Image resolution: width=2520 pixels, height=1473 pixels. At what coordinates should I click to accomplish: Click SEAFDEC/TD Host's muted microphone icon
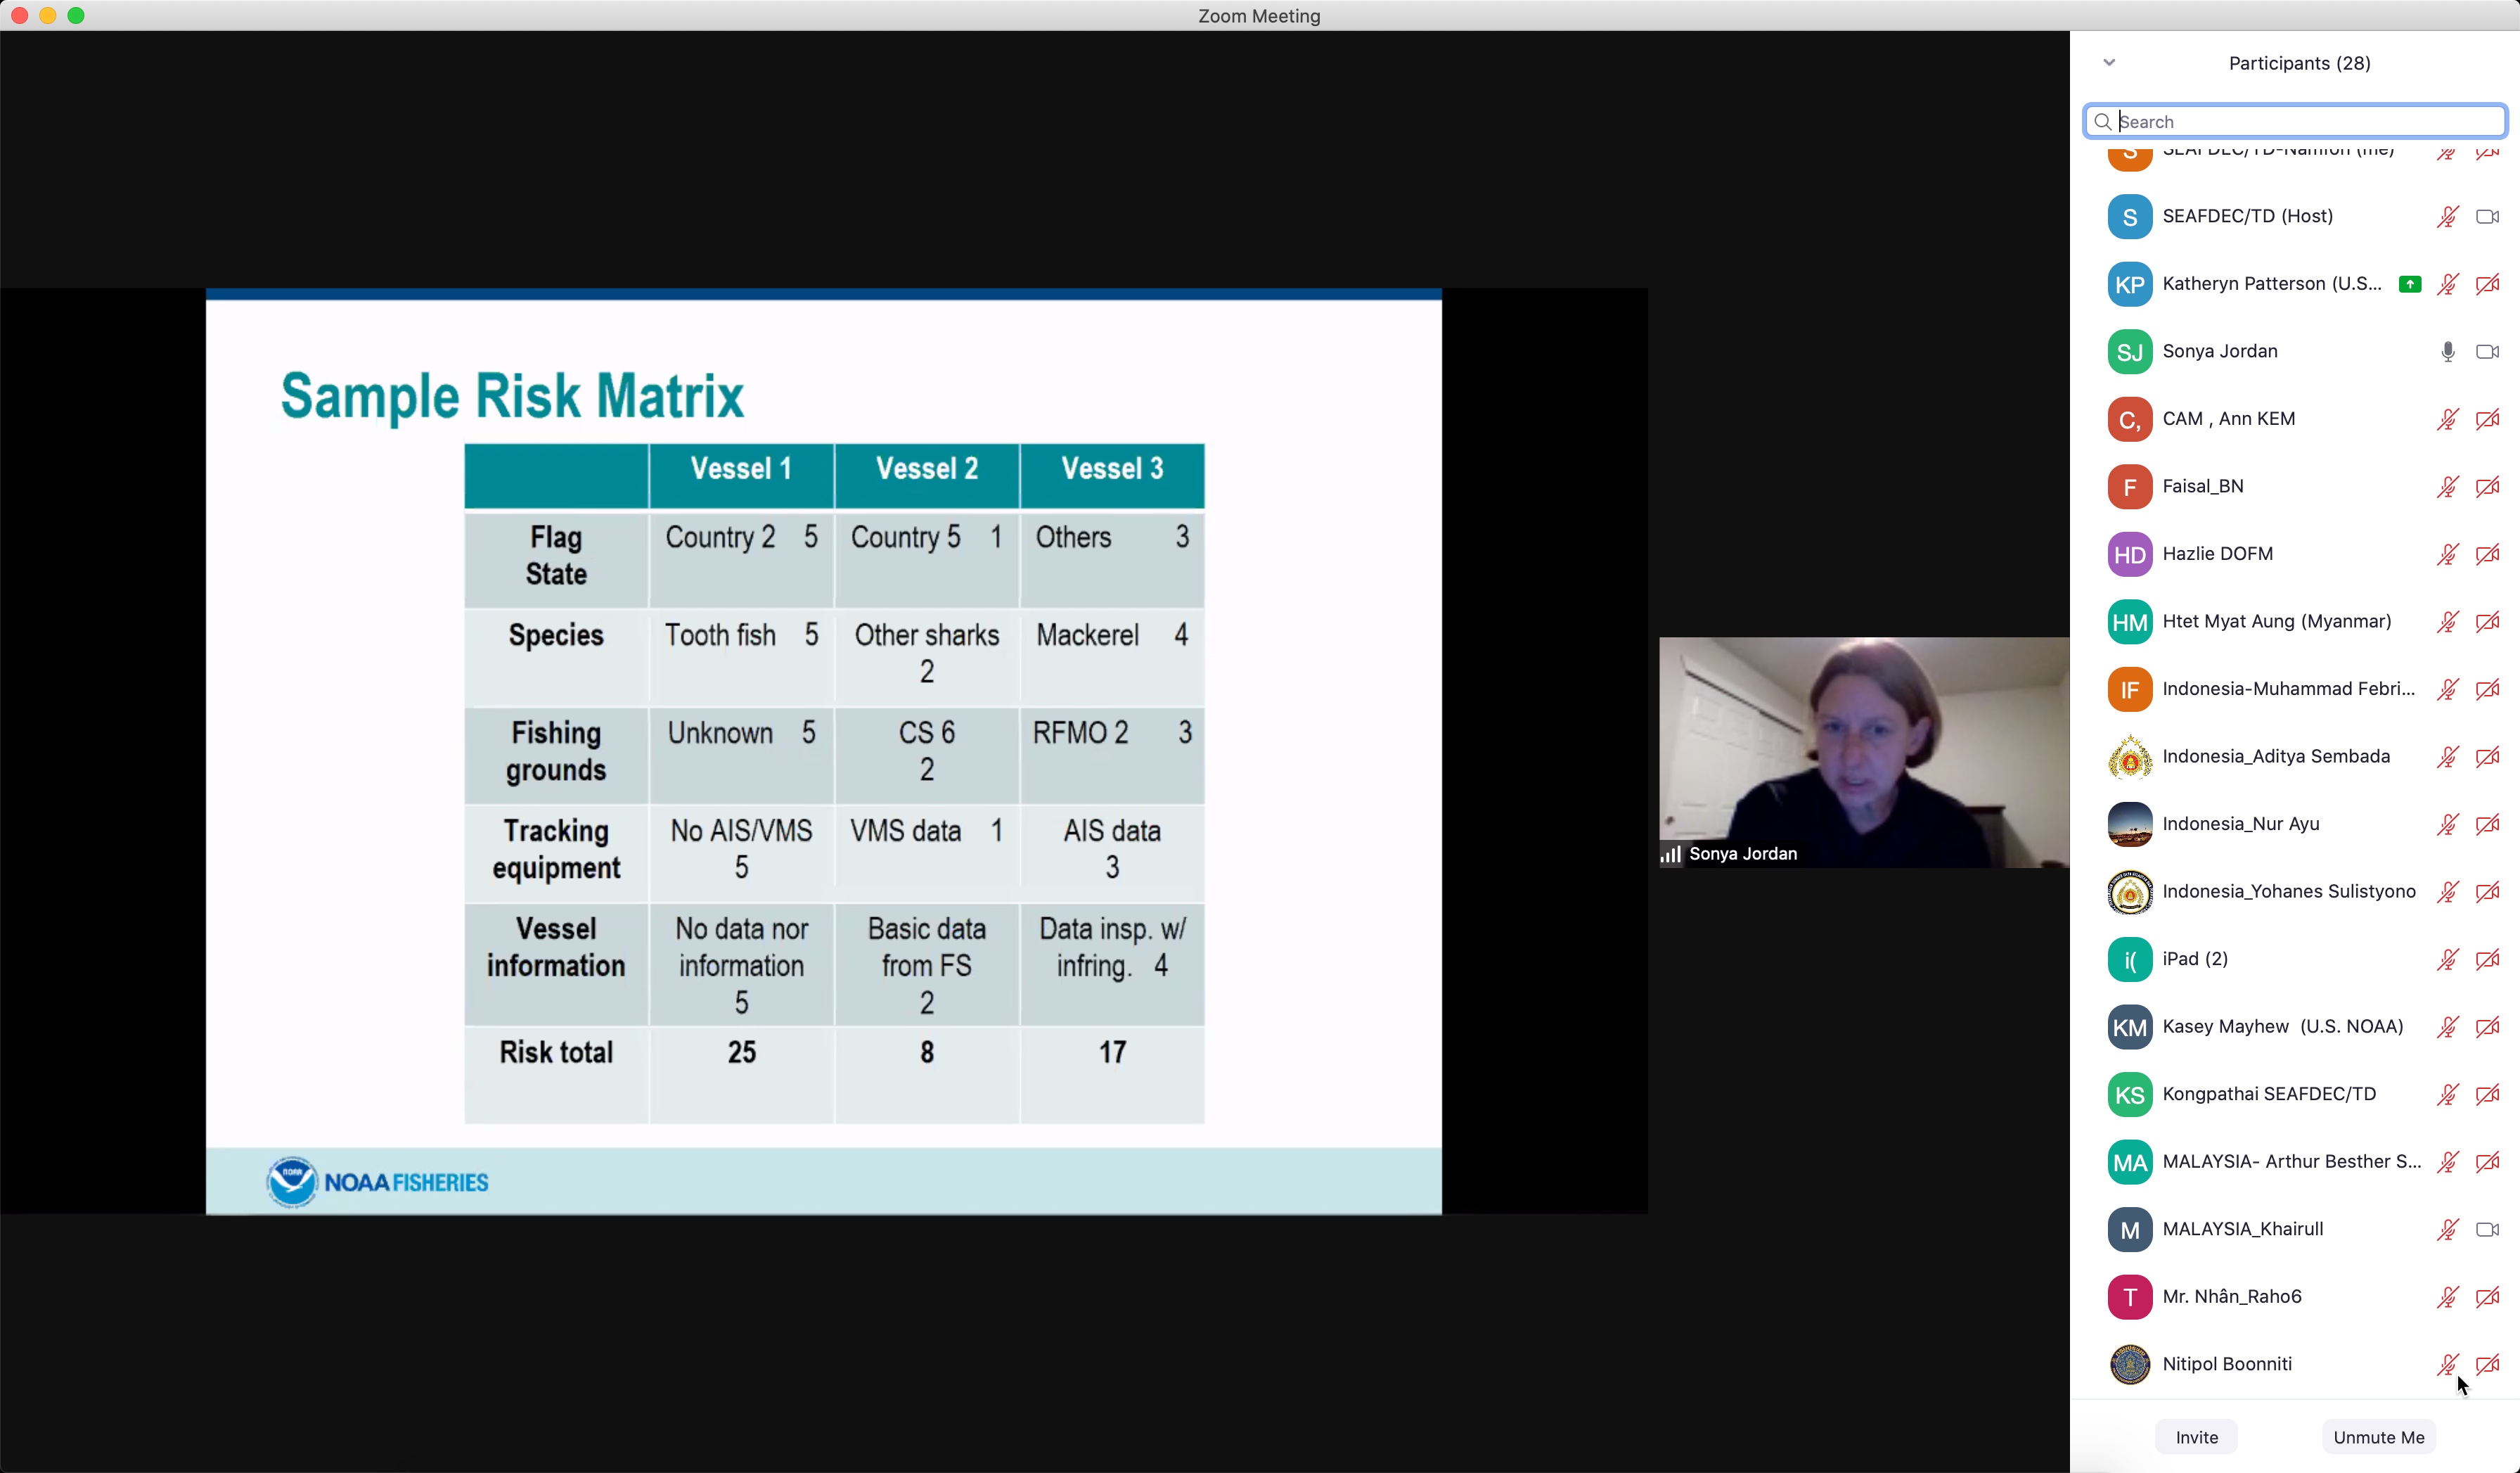2447,217
